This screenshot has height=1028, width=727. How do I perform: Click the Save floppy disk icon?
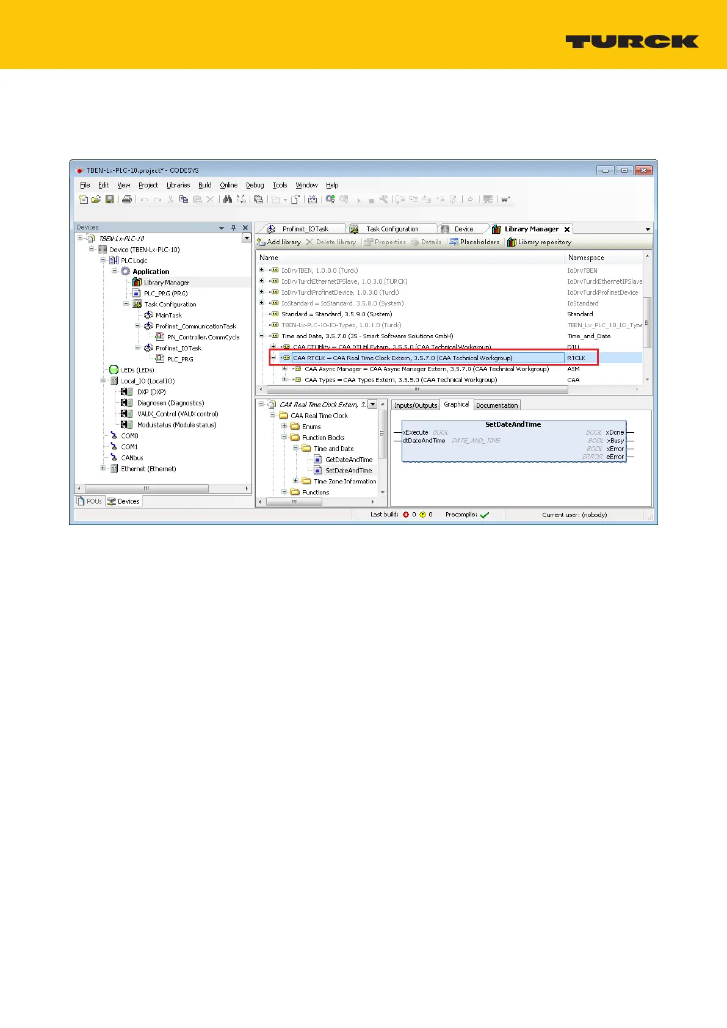click(109, 199)
